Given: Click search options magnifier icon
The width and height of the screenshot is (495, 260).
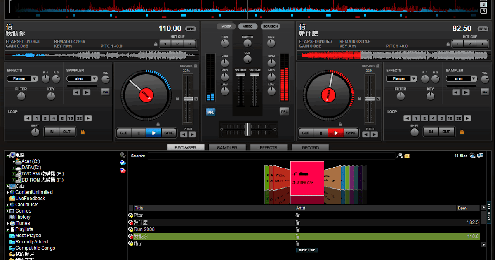Looking at the screenshot, I should tap(399, 156).
